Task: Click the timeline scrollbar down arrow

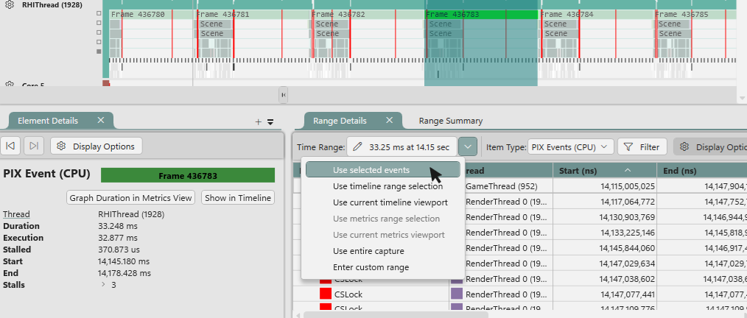Action: coord(742,98)
